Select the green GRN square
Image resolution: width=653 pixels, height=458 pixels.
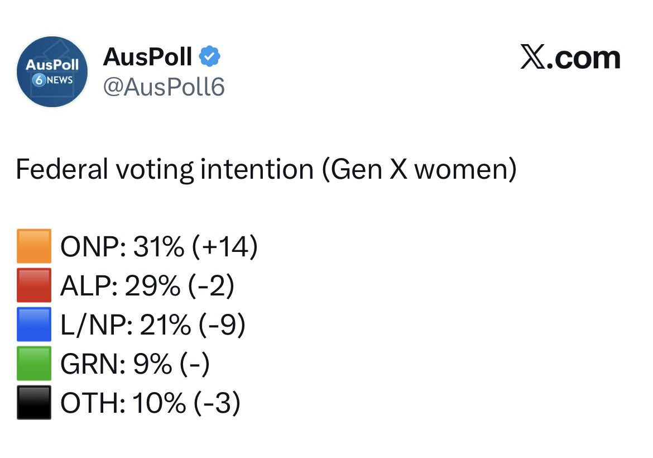coord(34,364)
